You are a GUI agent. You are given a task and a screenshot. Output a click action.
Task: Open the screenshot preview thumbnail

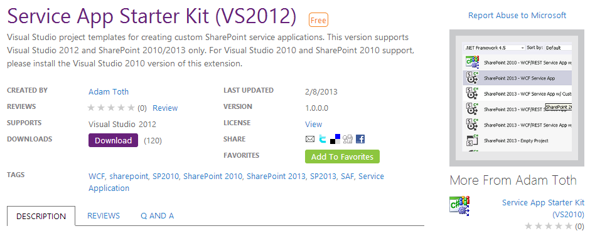(x=516, y=98)
